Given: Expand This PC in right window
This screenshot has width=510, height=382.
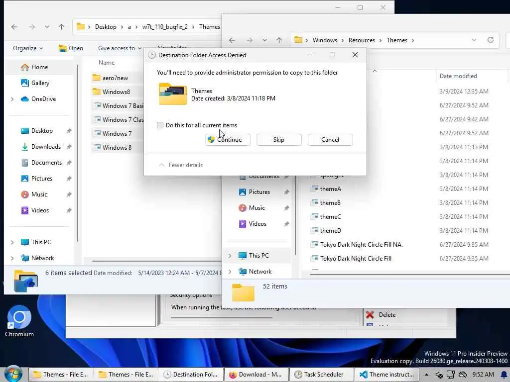Looking at the screenshot, I should [x=230, y=256].
